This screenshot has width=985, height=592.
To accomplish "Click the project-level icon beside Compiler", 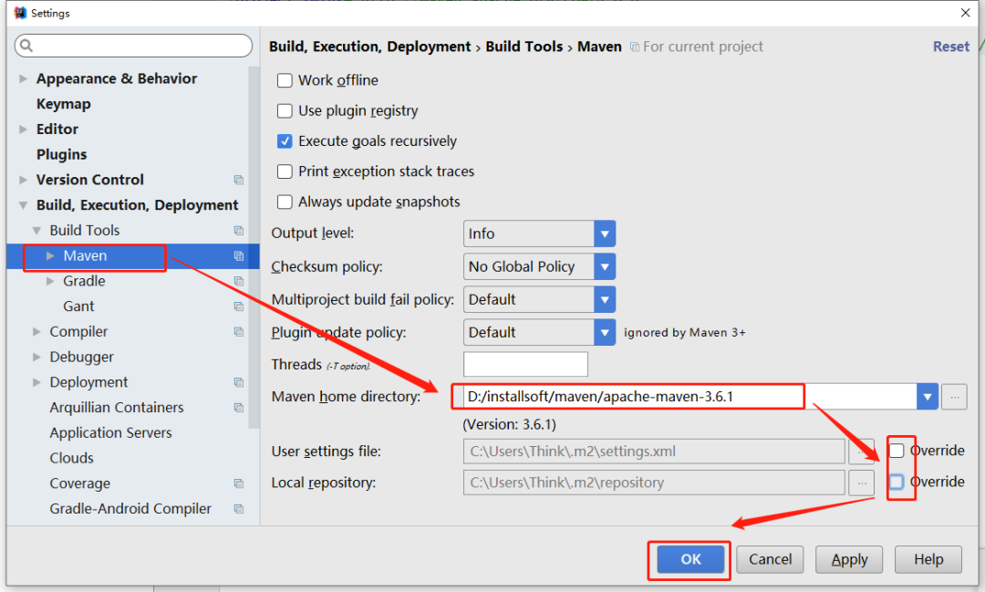I will coord(239,332).
